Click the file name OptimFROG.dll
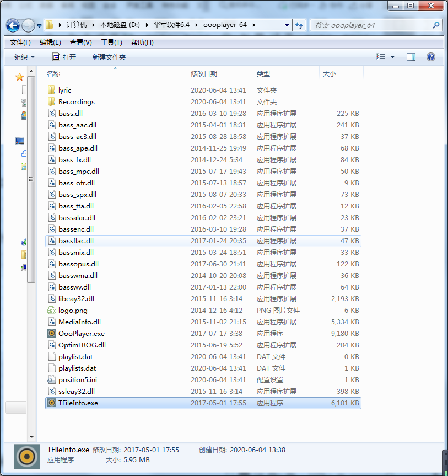The height and width of the screenshot is (476, 448). [82, 345]
